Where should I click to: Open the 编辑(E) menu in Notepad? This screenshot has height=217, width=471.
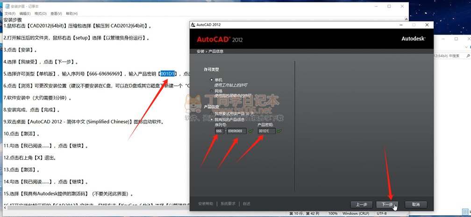pos(25,14)
